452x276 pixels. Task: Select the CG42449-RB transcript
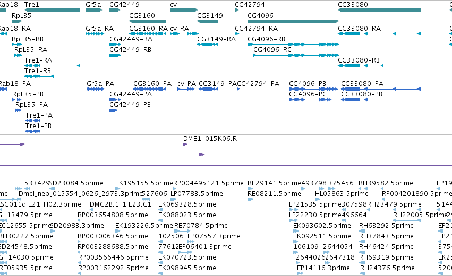(x=115, y=55)
